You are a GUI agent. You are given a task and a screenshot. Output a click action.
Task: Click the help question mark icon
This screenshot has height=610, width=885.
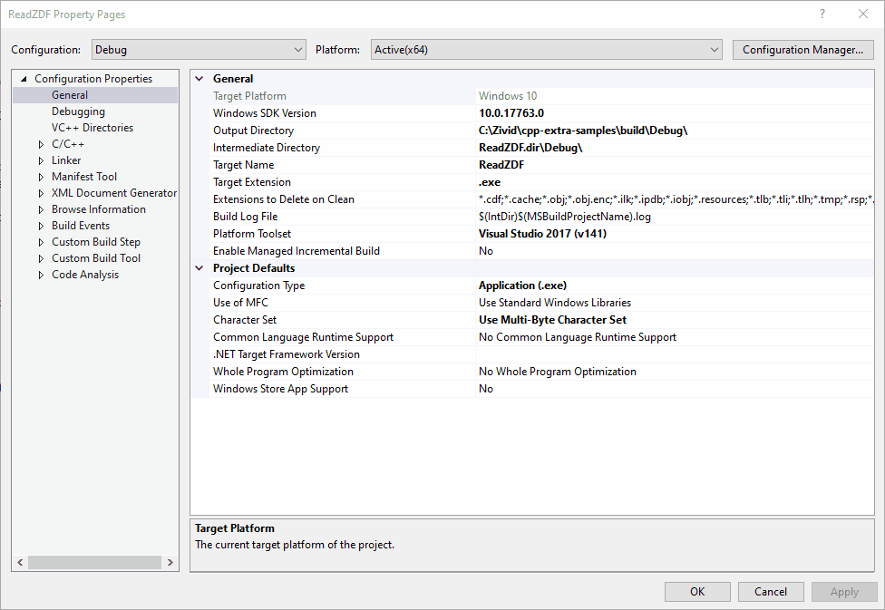pyautogui.click(x=822, y=14)
